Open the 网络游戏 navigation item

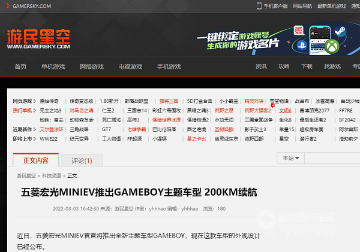point(92,66)
